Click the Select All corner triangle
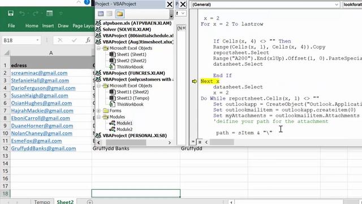 point(7,53)
